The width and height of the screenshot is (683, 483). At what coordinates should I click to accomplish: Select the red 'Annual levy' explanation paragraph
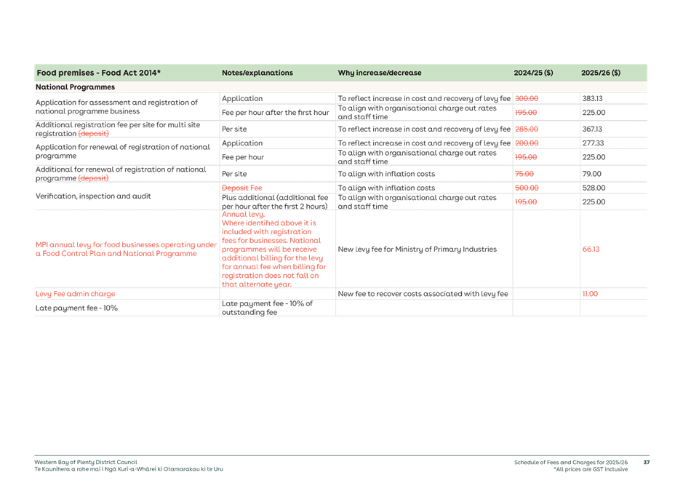pos(275,250)
